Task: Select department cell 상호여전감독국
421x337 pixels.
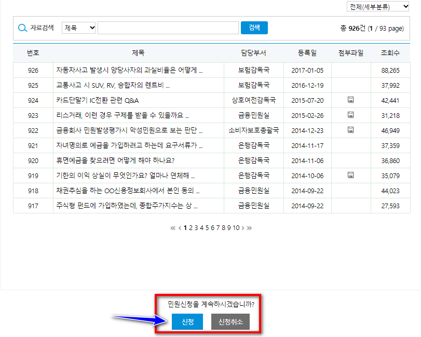Action: coord(254,100)
